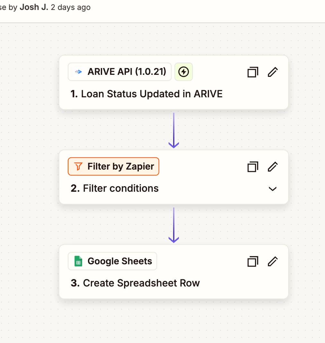Expand the Filter conditions chevron

pyautogui.click(x=272, y=189)
